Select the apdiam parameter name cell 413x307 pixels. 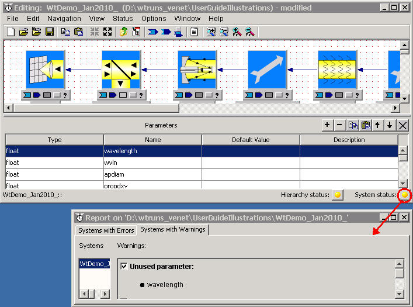(x=152, y=174)
